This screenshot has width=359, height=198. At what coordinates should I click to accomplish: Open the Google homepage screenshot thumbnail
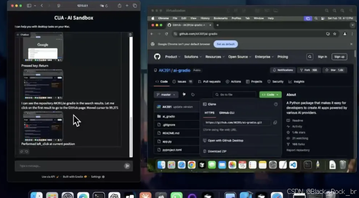(x=43, y=47)
